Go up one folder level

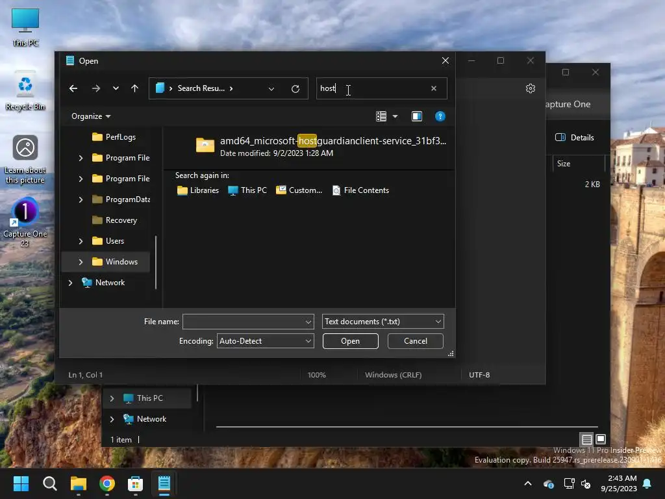click(134, 88)
